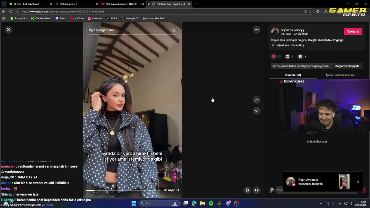Go to previous video with up arrow
Viewport: 370px width, 208px height.
click(x=256, y=100)
